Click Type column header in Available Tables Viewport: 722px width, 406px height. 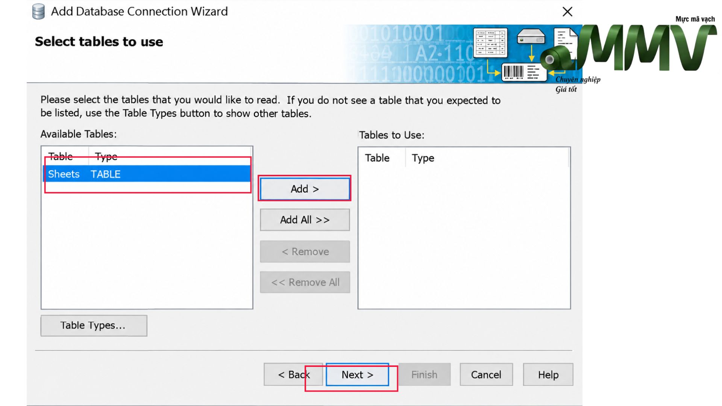coord(106,156)
